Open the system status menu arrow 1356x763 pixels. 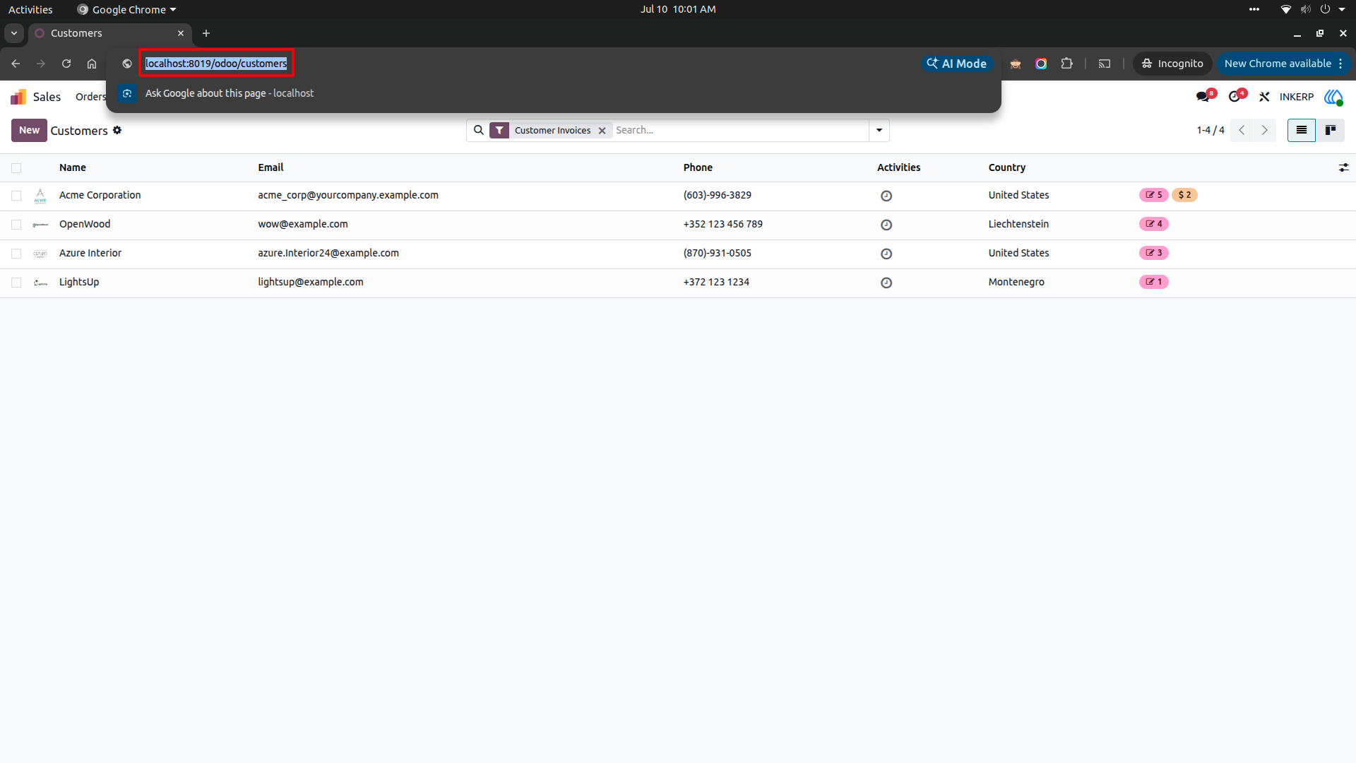[1342, 9]
